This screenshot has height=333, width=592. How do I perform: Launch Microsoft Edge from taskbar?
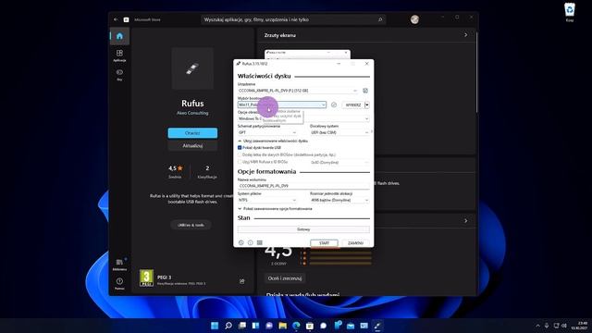pyautogui.click(x=296, y=326)
